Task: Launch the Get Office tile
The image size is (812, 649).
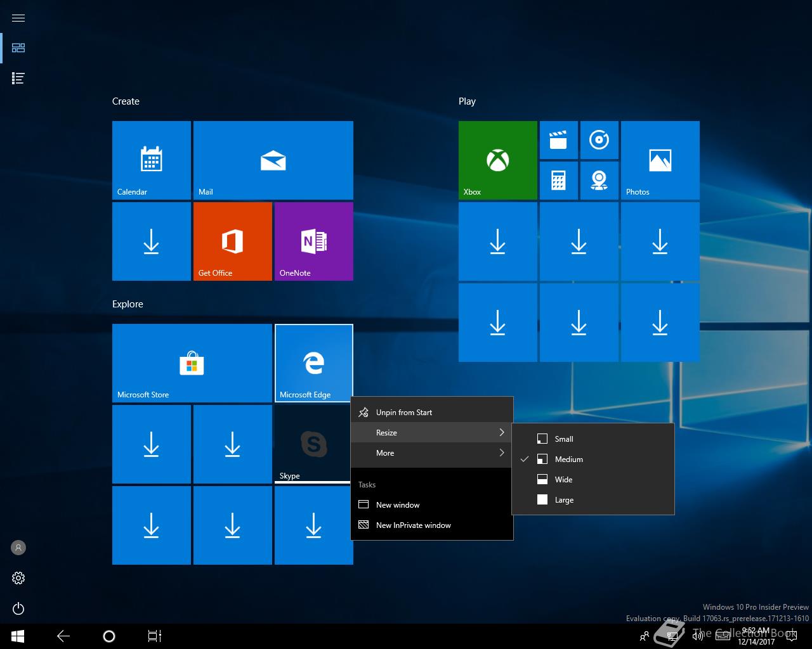Action: pyautogui.click(x=233, y=241)
